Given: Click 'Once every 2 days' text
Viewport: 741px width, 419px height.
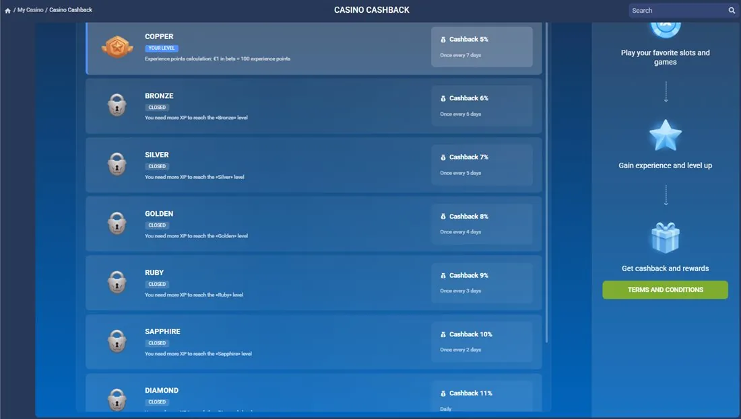Looking at the screenshot, I should point(460,350).
